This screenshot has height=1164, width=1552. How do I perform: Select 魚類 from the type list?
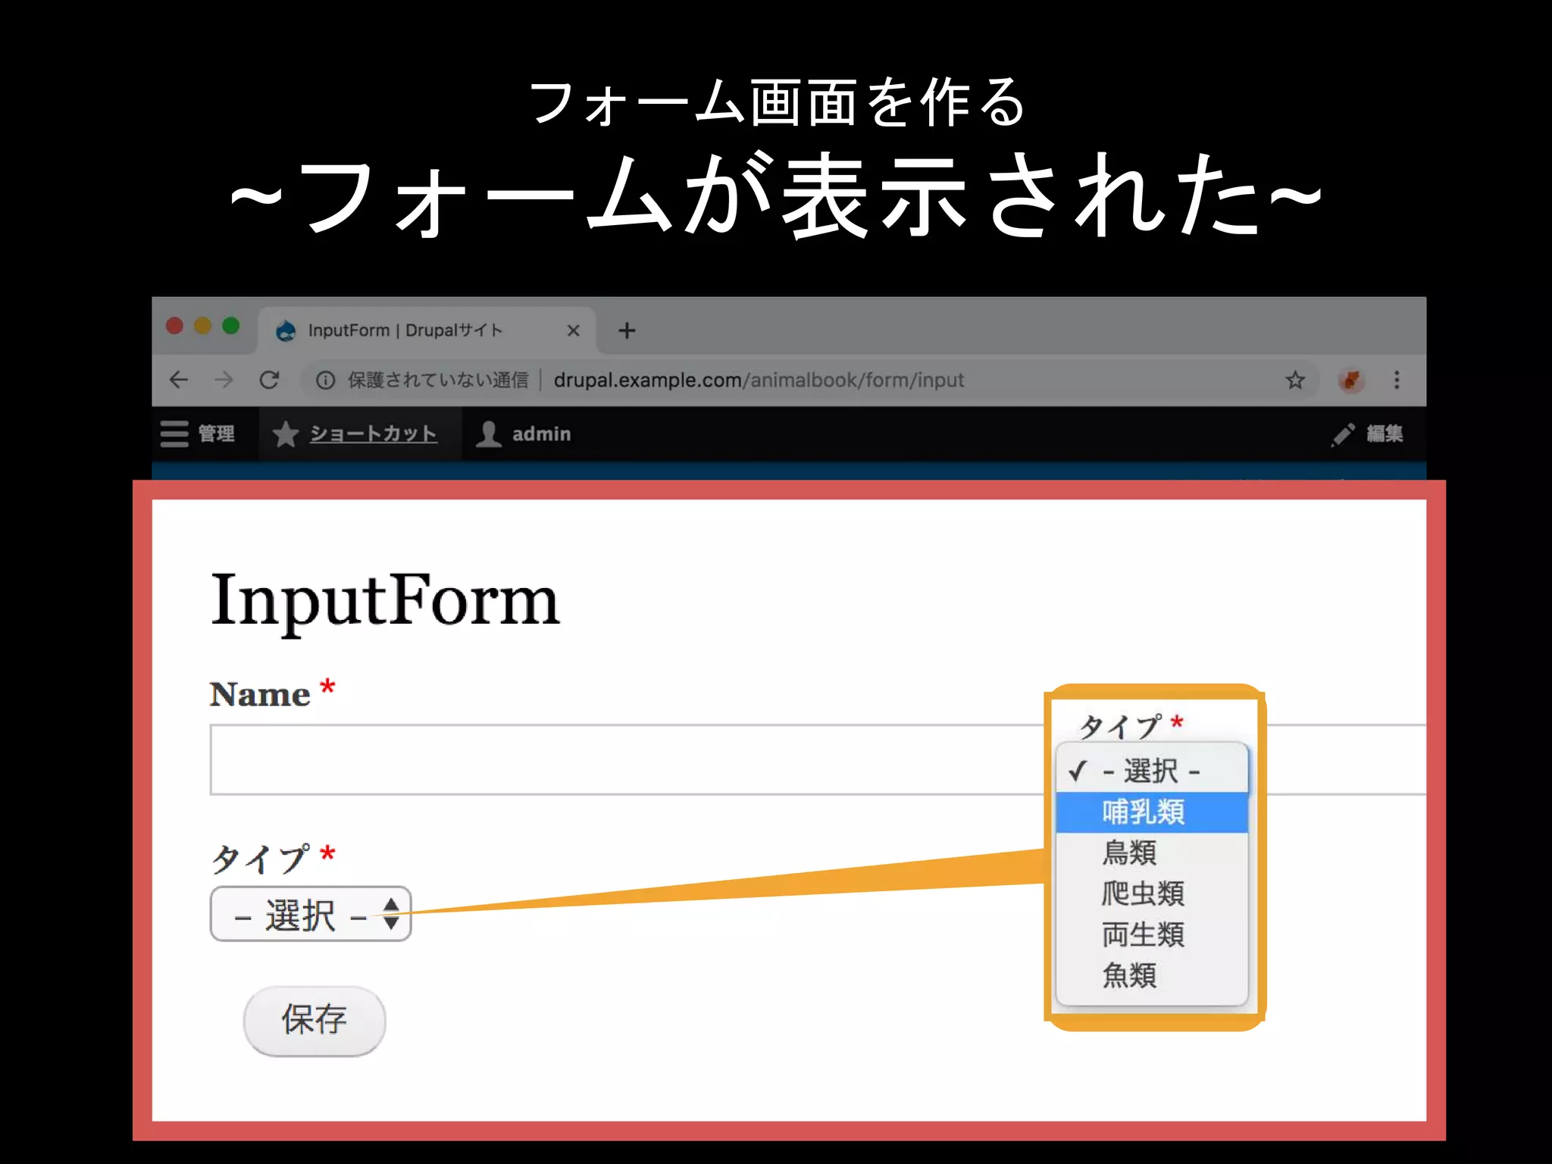1151,975
